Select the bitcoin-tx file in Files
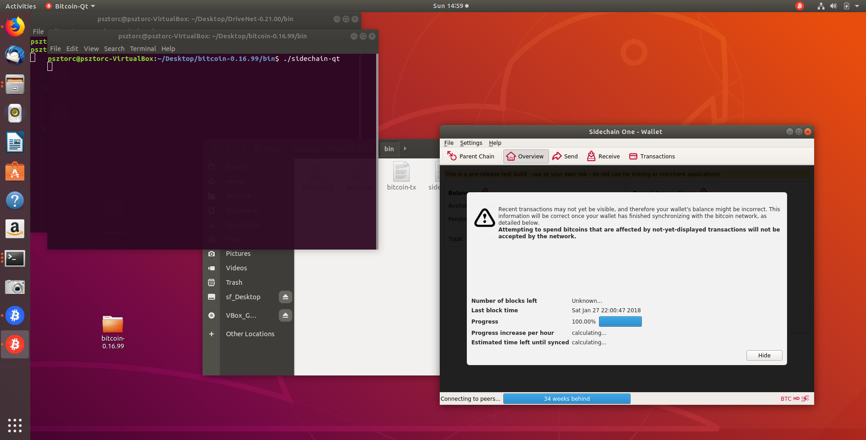Viewport: 866px width, 440px height. click(401, 176)
